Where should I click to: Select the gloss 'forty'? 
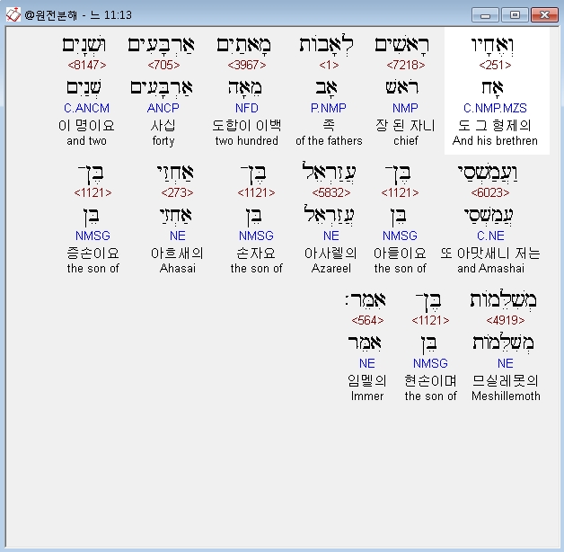(x=163, y=141)
